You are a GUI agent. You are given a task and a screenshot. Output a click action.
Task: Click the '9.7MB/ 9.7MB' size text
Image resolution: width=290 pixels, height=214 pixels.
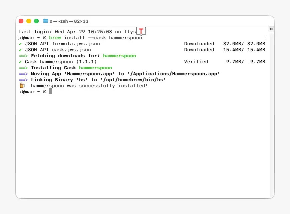pyautogui.click(x=246, y=62)
